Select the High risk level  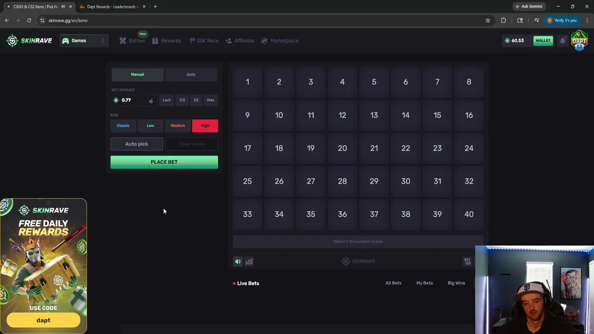[x=205, y=126]
